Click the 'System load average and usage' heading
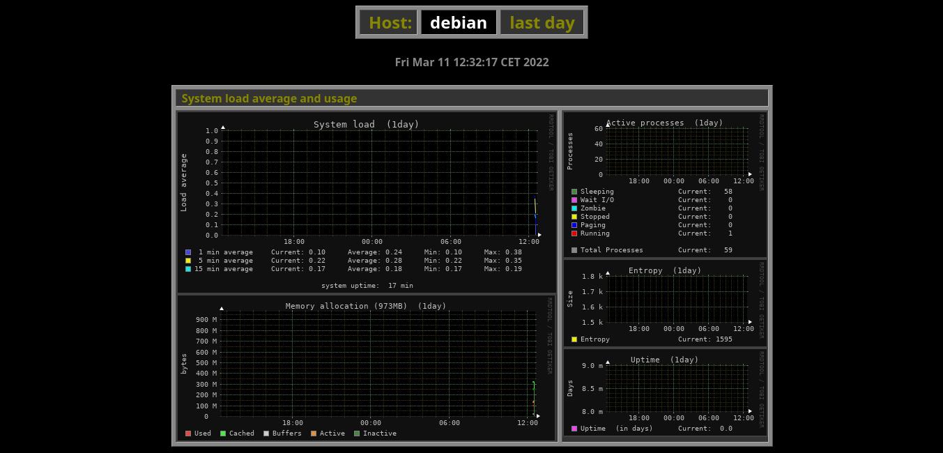This screenshot has width=943, height=453. click(x=269, y=98)
